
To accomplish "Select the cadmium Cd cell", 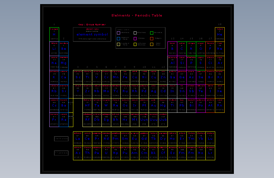I will tap(163, 91).
